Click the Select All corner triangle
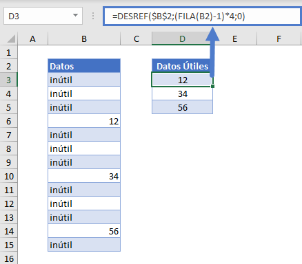The image size is (302, 264). (11, 38)
